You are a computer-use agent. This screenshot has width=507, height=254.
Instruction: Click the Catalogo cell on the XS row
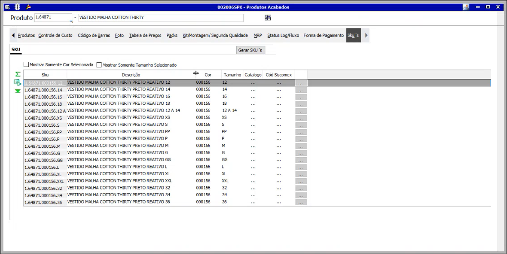(x=253, y=118)
